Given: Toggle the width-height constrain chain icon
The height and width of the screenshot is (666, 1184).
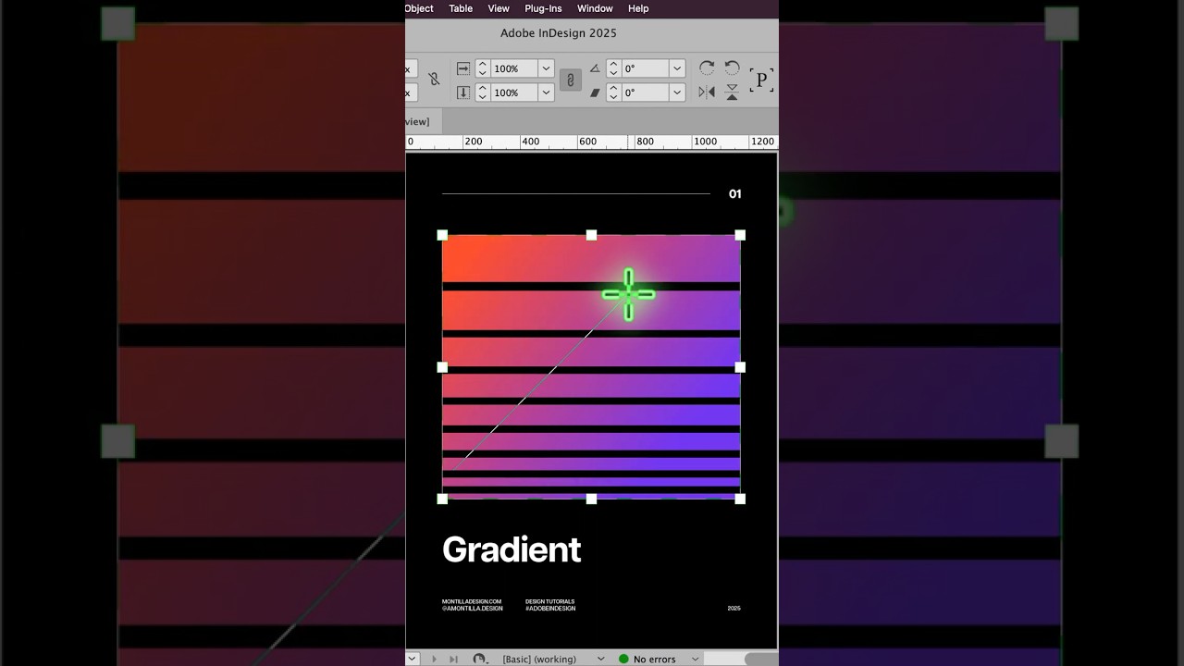Looking at the screenshot, I should click(x=434, y=80).
